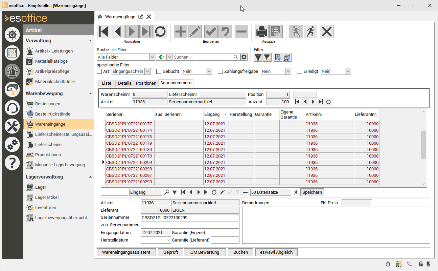Image resolution: width=438 pixels, height=271 pixels.
Task: Jump to last record in Navigation toolbar
Action: (x=146, y=32)
